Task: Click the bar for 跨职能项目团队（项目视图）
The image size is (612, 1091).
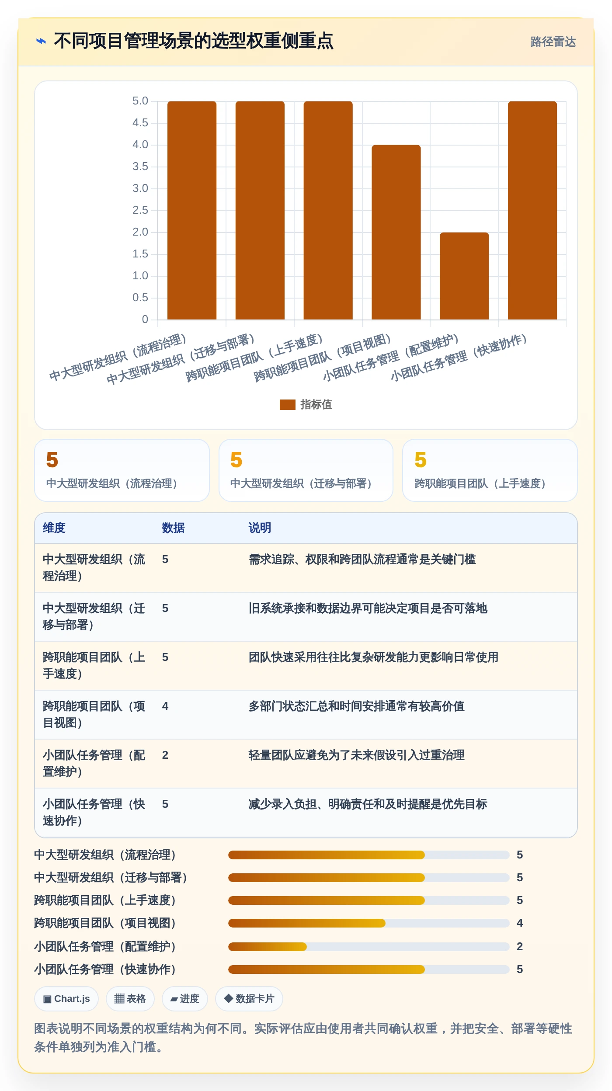Action: click(396, 232)
